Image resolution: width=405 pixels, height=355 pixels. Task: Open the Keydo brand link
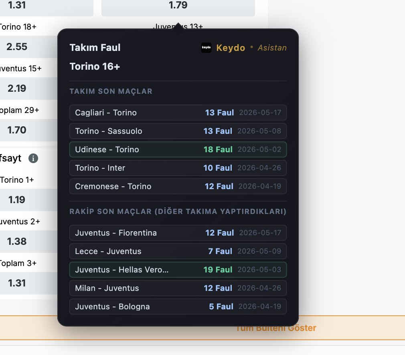point(231,48)
